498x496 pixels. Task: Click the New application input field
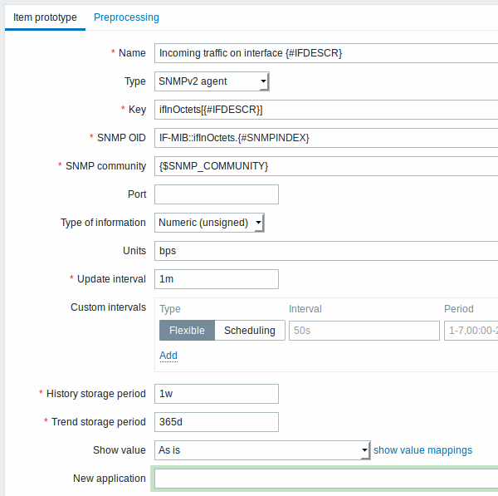pos(326,479)
